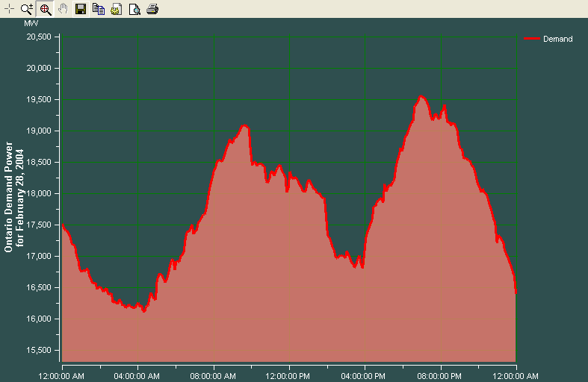Click the red Demand legend line swatch
The height and width of the screenshot is (382, 588).
point(533,39)
